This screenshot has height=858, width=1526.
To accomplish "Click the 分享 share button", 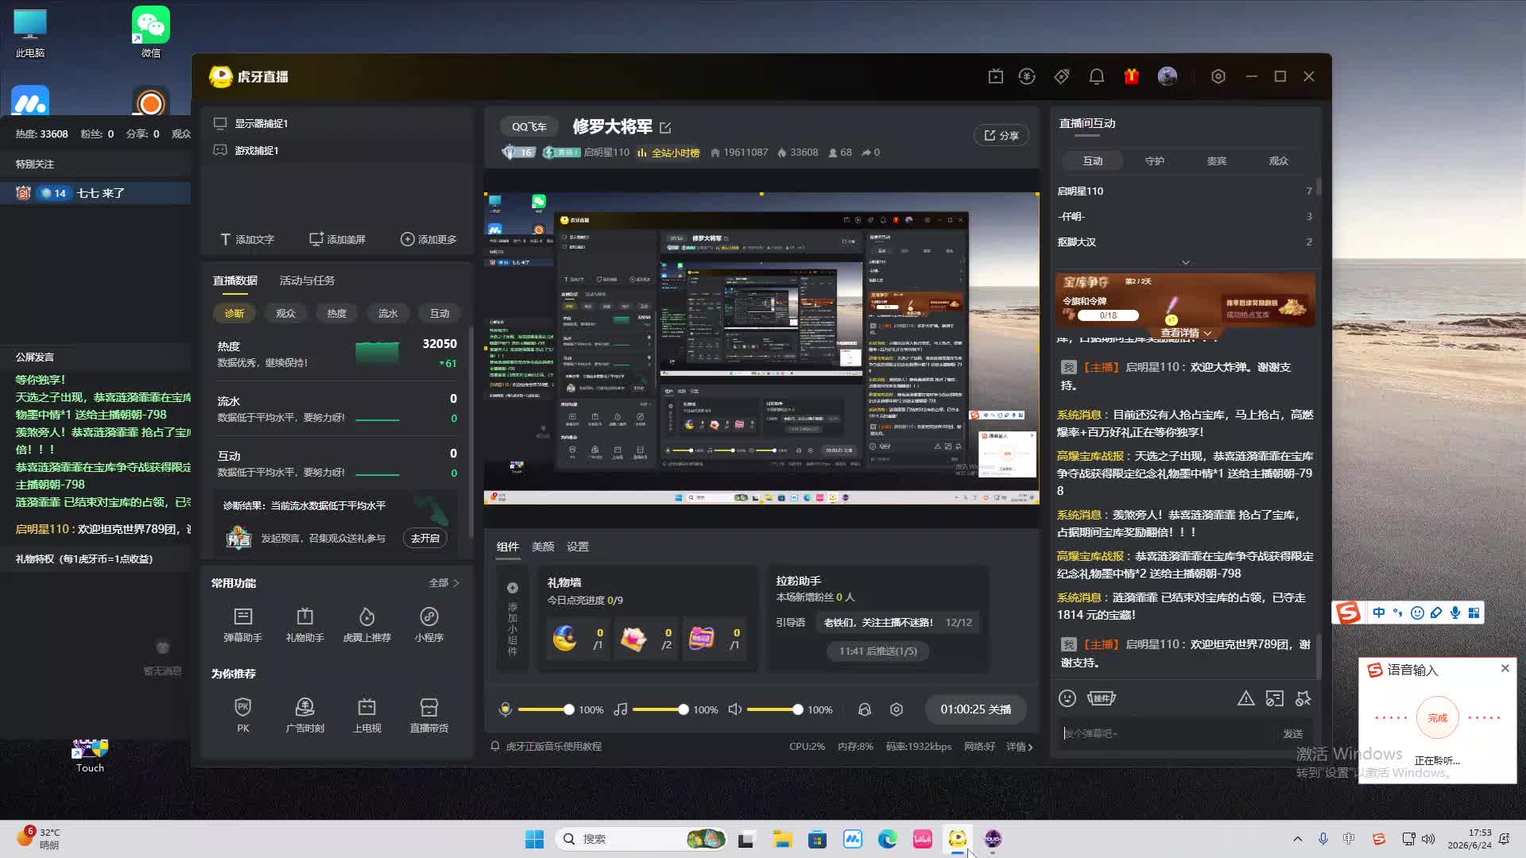I will tap(1001, 136).
